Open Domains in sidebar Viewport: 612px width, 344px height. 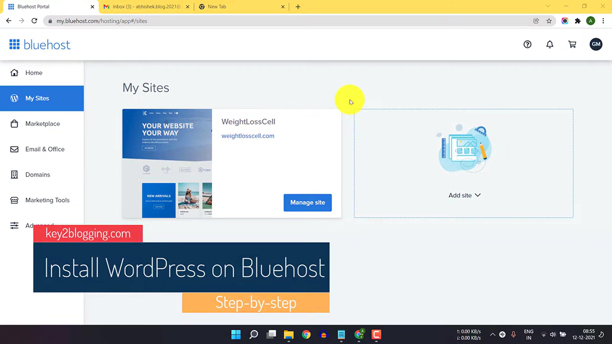[42, 175]
